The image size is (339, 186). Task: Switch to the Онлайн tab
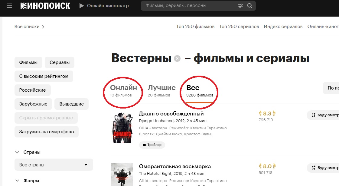point(123,91)
